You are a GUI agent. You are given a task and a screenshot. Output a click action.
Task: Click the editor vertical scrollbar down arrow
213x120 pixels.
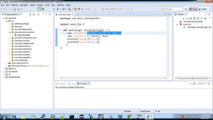click(x=168, y=75)
